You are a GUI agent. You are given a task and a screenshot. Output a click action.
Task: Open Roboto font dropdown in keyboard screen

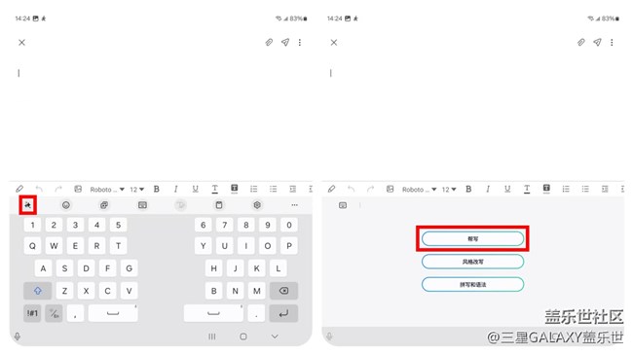(107, 190)
